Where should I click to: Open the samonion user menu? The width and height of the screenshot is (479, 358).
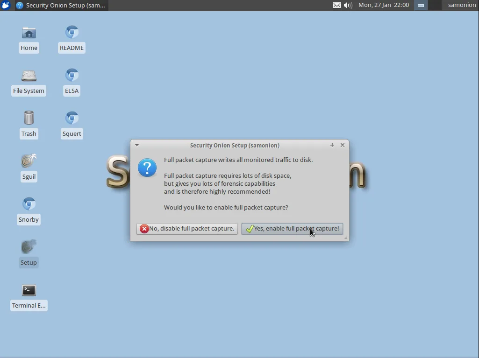pyautogui.click(x=462, y=5)
